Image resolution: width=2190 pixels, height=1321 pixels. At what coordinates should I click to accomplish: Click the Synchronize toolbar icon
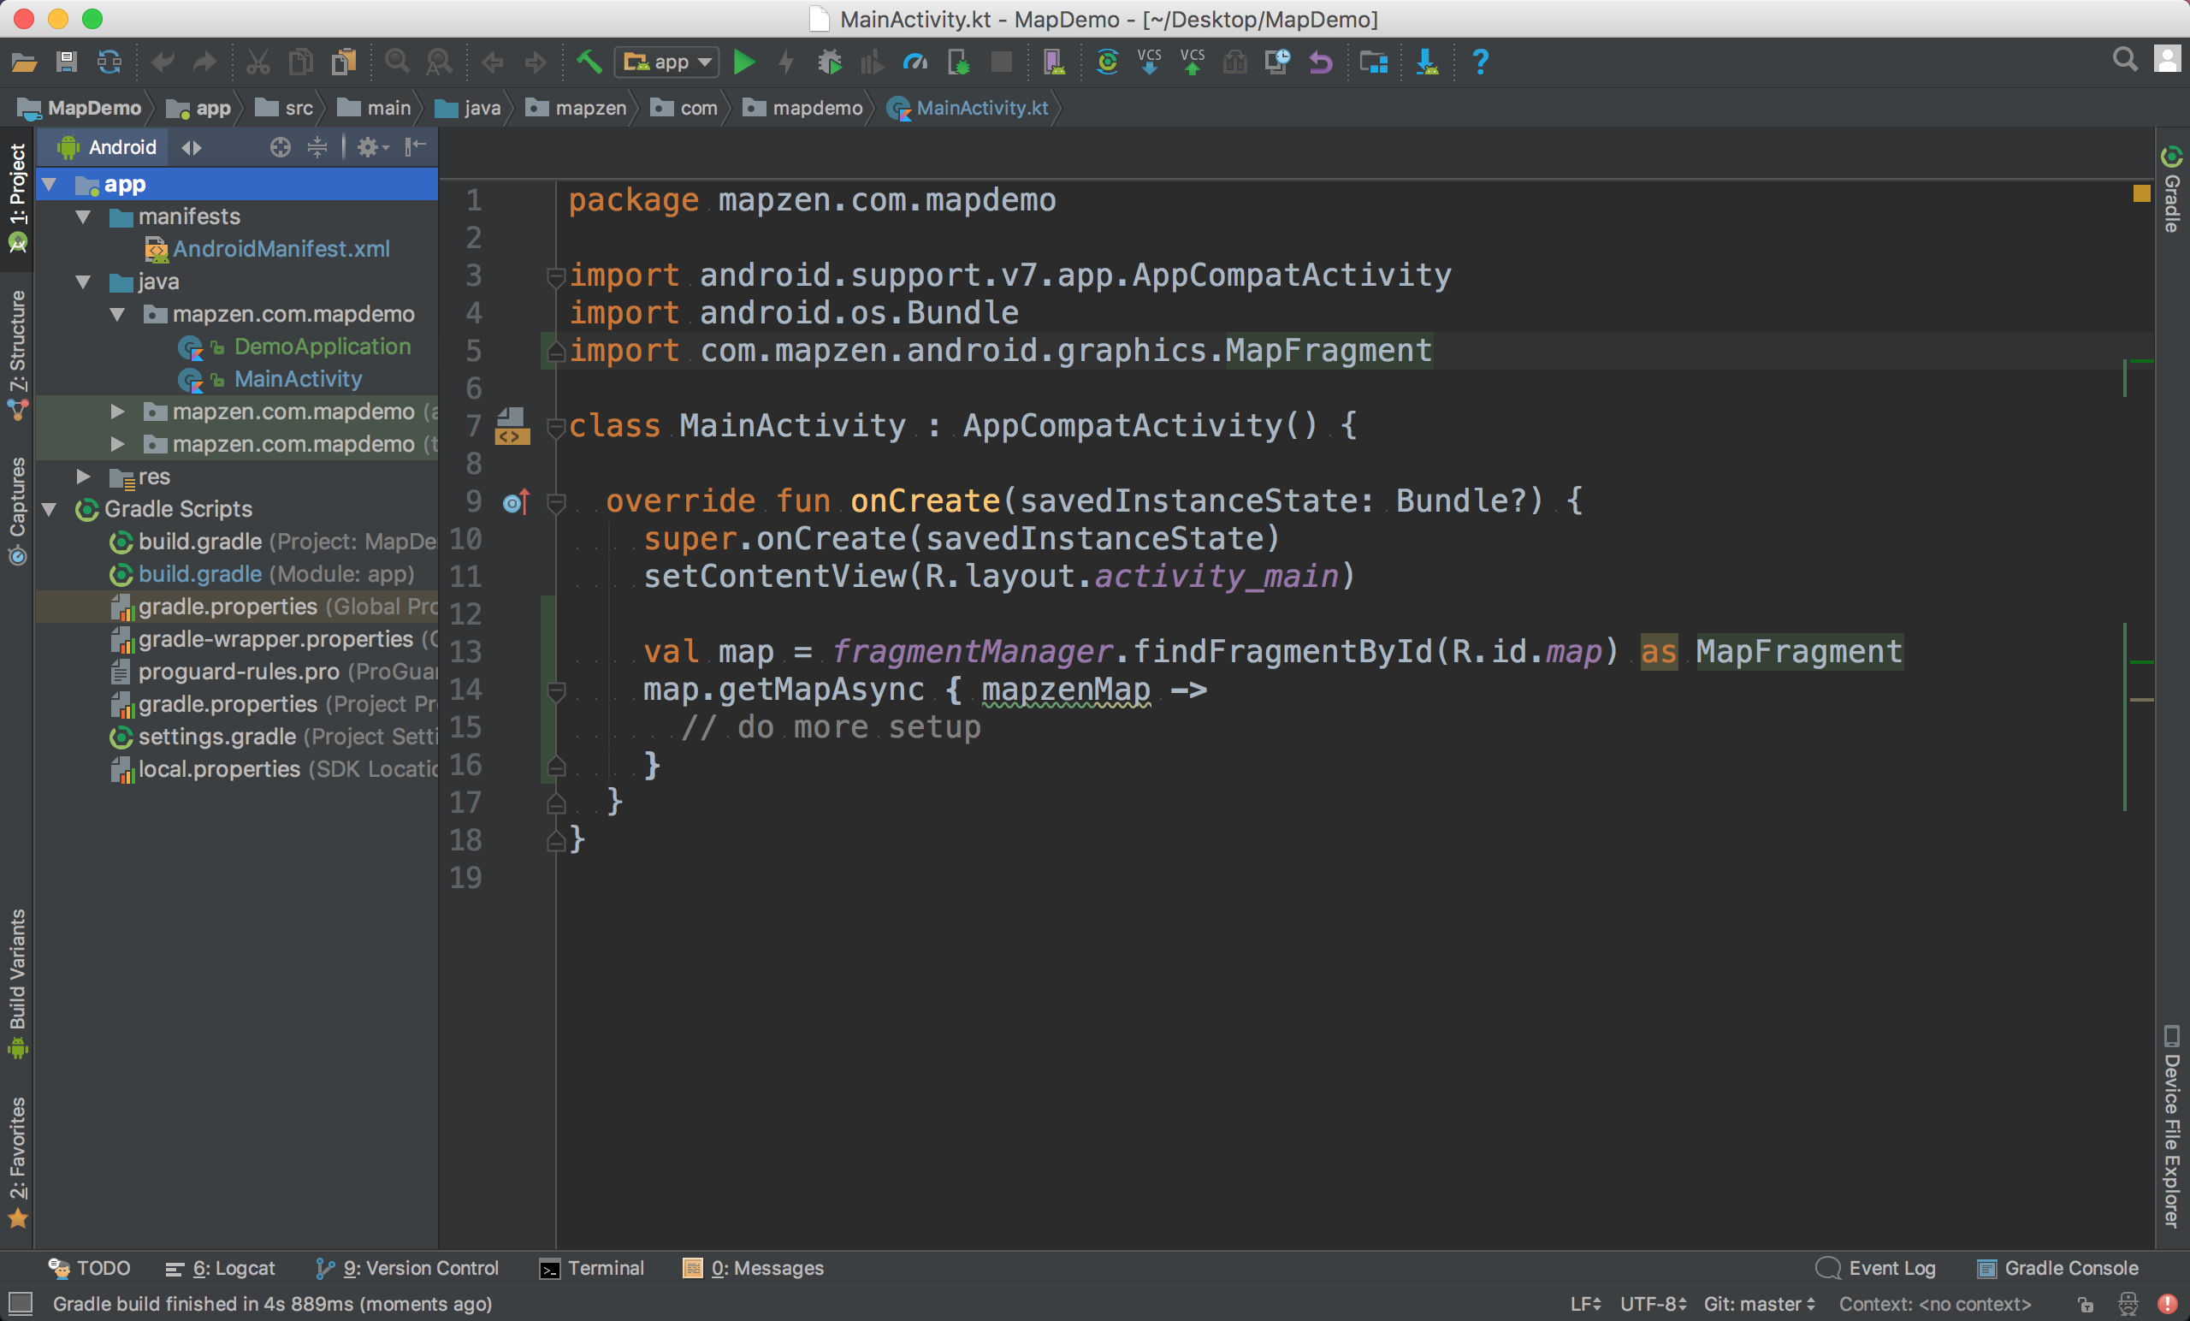coord(109,62)
